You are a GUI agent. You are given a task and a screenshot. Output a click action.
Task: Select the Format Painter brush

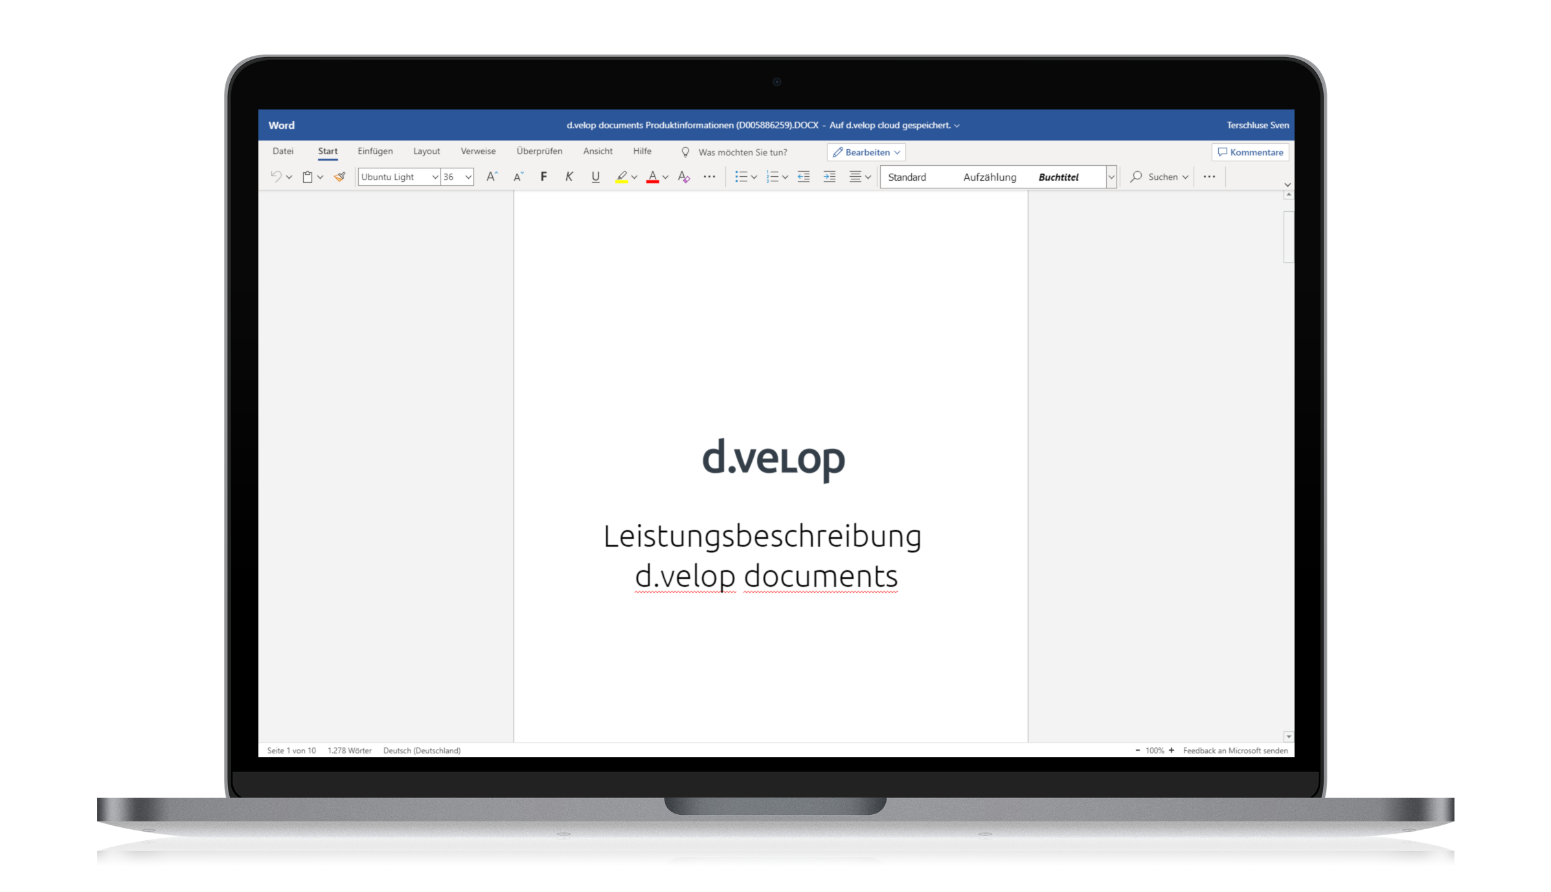(x=339, y=177)
